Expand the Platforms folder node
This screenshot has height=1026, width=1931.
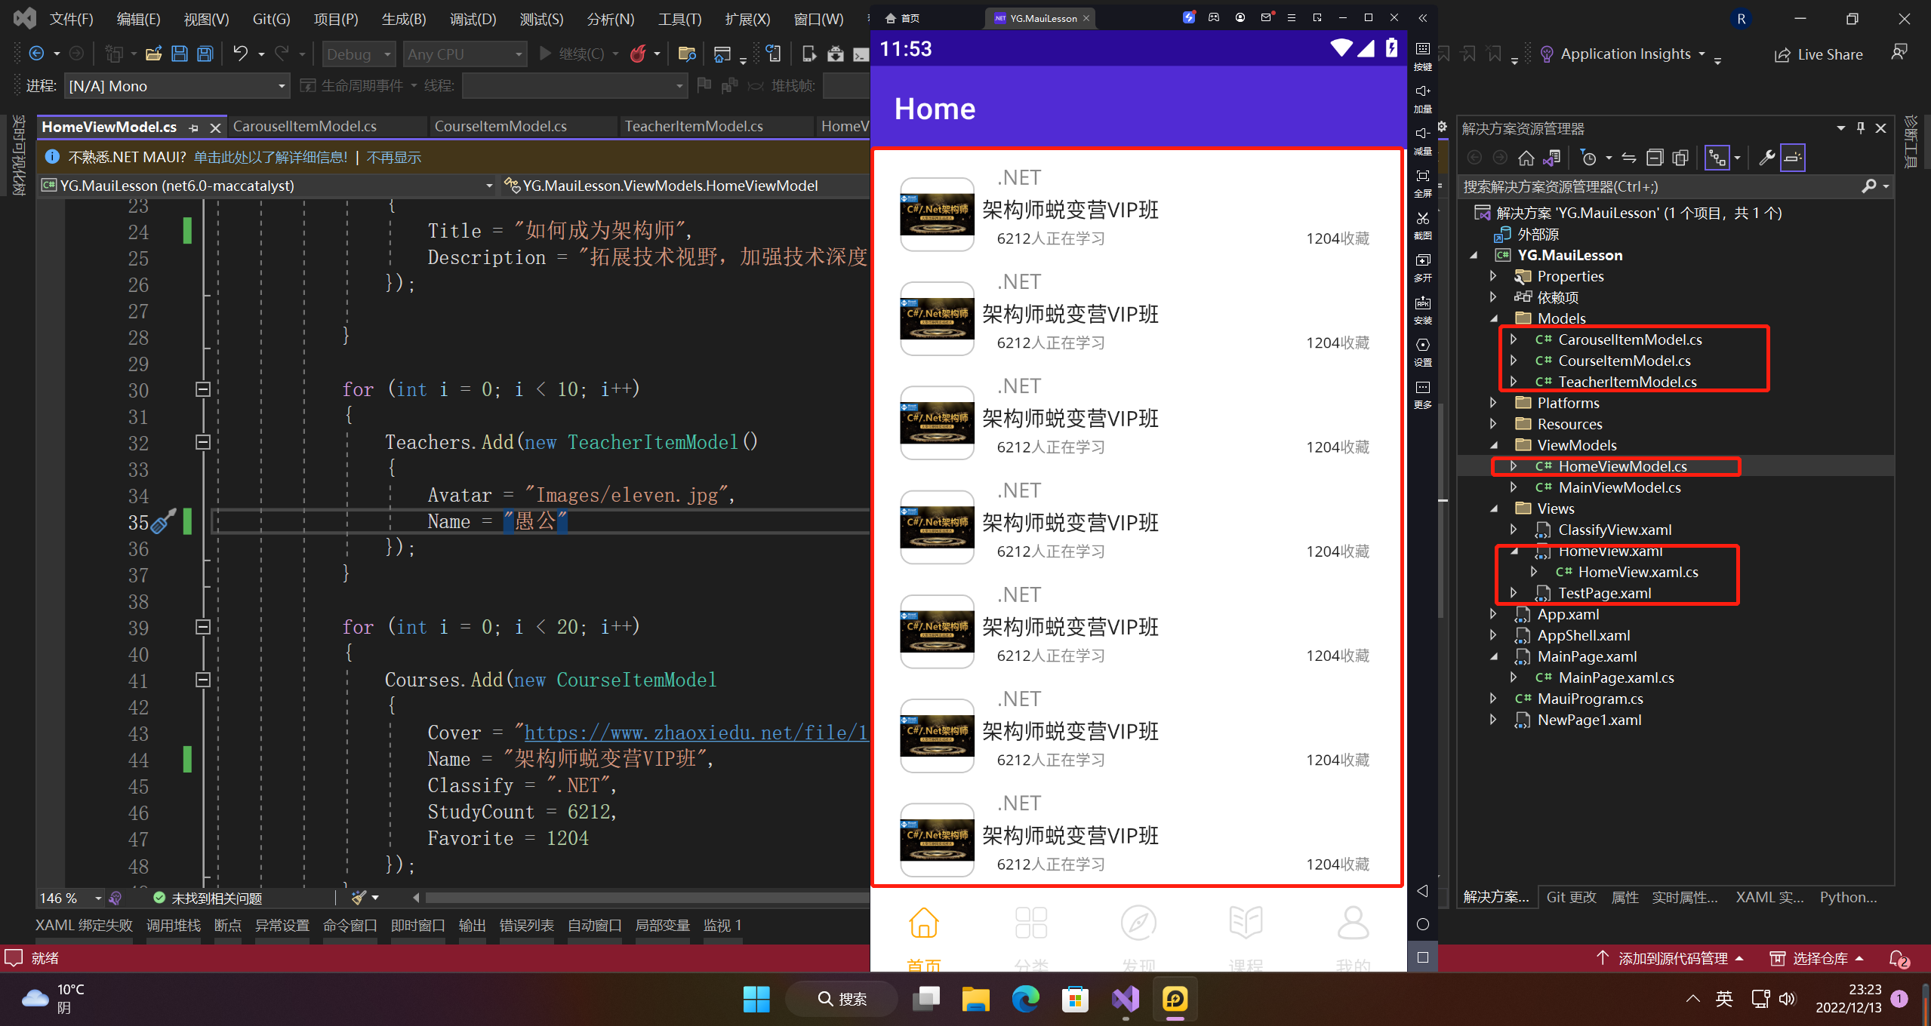click(x=1493, y=403)
